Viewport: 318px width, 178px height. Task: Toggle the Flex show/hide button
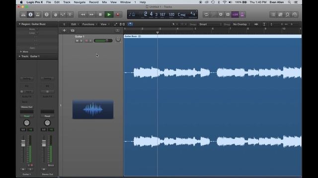[x=122, y=24]
